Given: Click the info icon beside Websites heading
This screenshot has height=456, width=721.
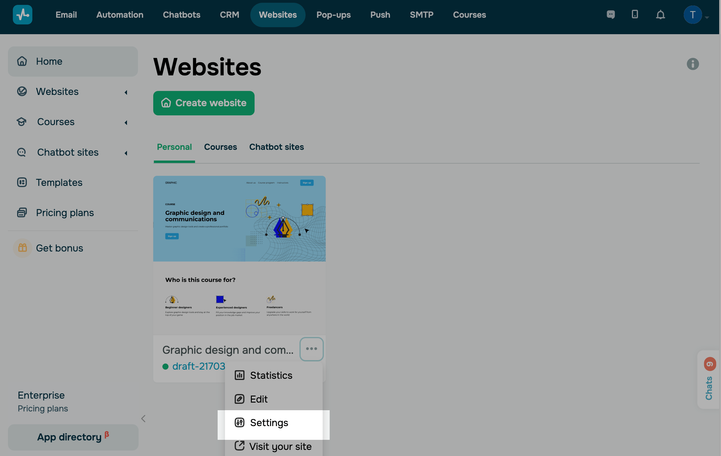Looking at the screenshot, I should [693, 64].
